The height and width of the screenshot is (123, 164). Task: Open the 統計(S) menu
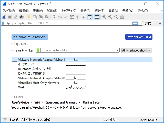tap(99, 11)
